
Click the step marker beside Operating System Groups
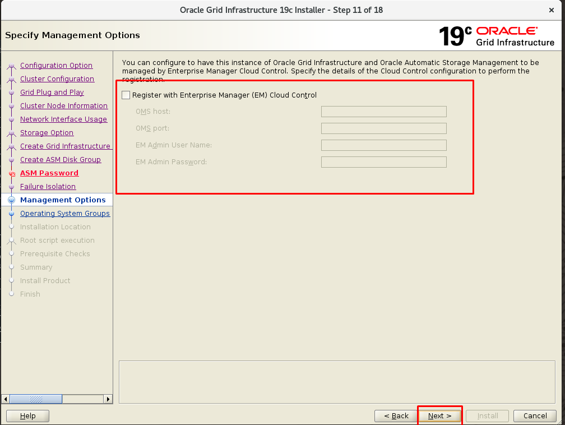click(11, 214)
